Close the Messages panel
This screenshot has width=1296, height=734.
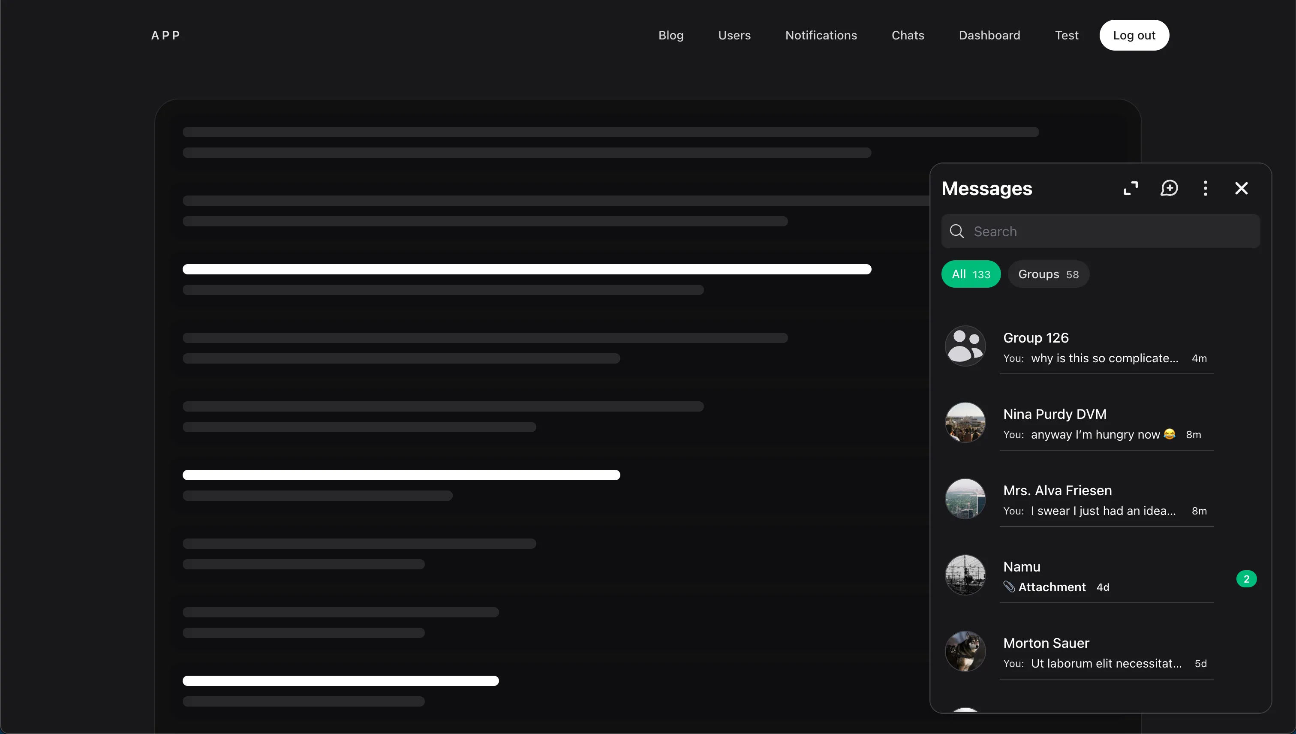(1242, 189)
